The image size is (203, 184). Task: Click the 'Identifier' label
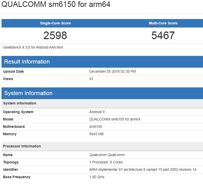[x=11, y=169]
